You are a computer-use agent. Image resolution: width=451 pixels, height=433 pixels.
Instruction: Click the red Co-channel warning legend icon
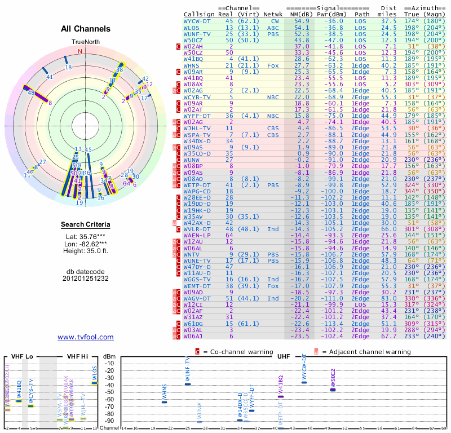tap(197, 352)
